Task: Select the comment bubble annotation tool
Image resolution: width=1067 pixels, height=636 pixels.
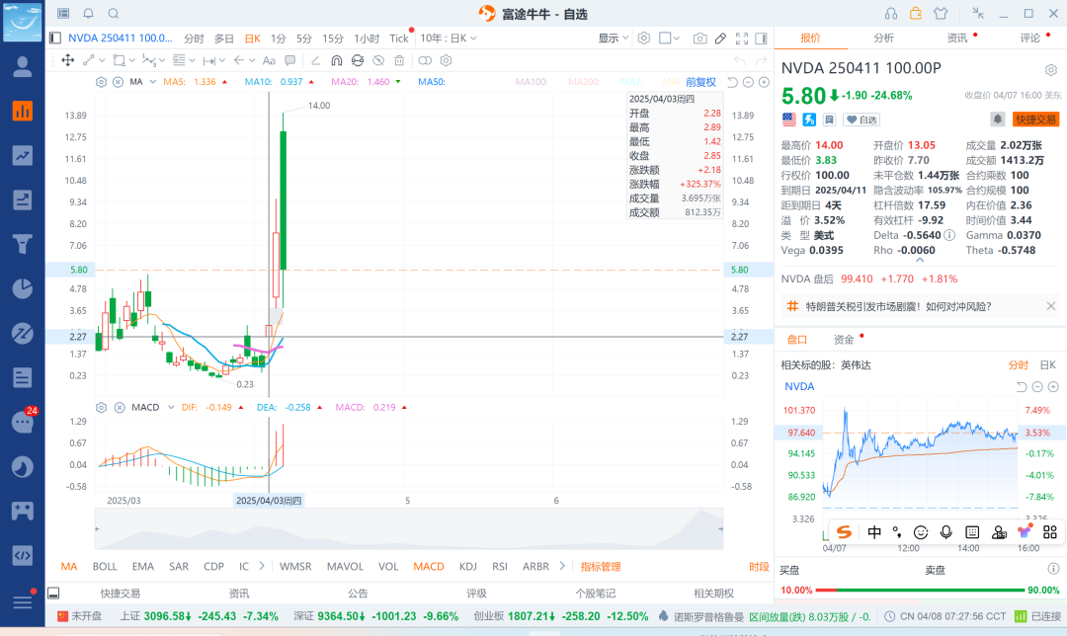Action: pyautogui.click(x=289, y=60)
